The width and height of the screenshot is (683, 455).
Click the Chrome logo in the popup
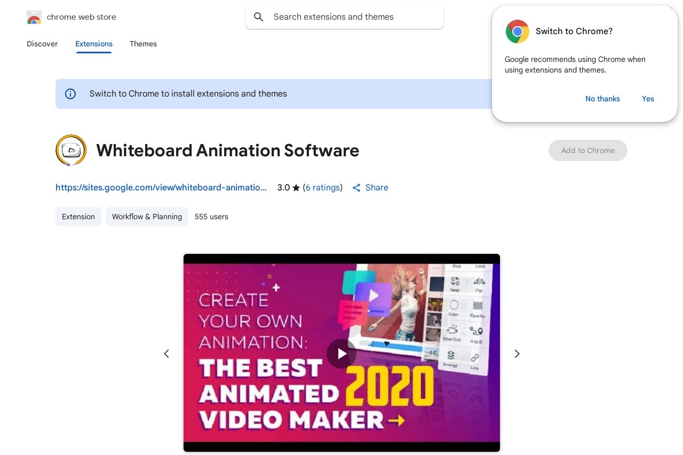pos(517,31)
